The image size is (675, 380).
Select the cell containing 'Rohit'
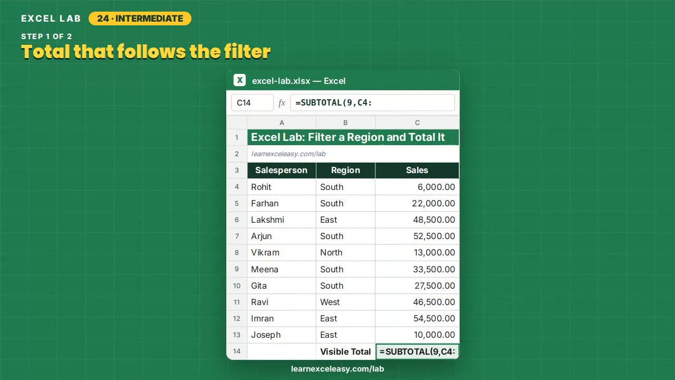click(282, 187)
